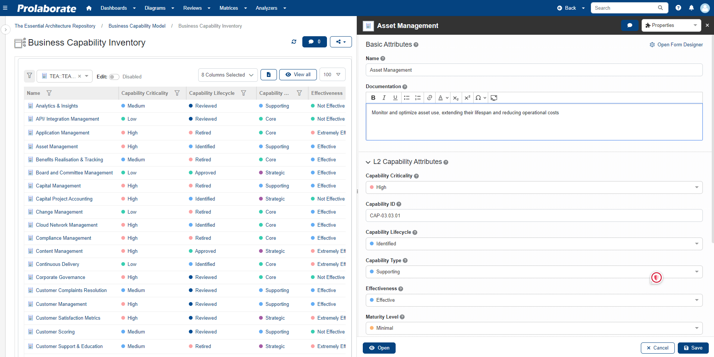Click the search magnifier icon
714x357 pixels.
pyautogui.click(x=660, y=8)
